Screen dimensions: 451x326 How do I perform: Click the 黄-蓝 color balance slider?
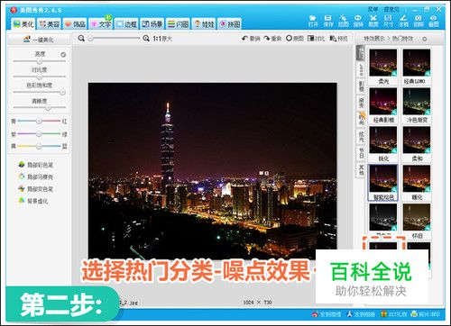(39, 146)
